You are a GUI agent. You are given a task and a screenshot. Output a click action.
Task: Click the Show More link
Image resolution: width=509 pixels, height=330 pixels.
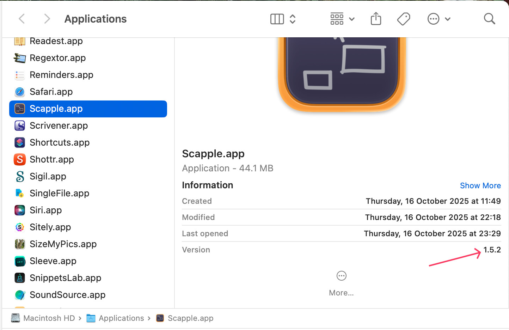(480, 185)
